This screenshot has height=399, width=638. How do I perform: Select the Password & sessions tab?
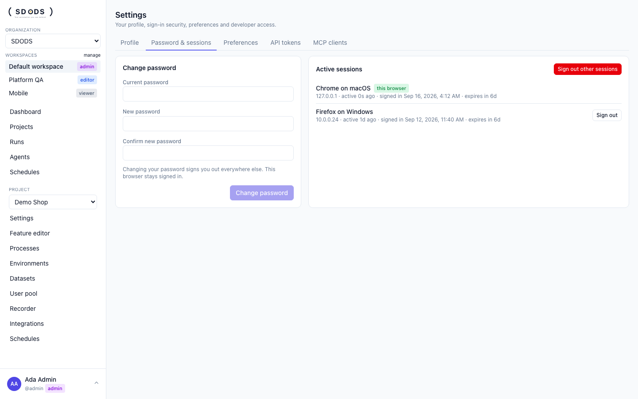click(181, 43)
